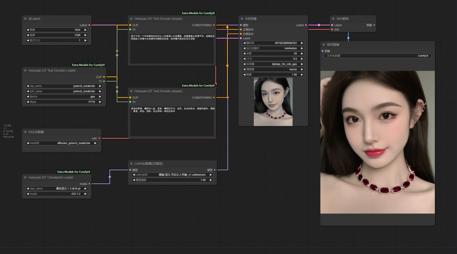Click 图像 input slot on 保存图像 node
Viewport: 457px width, 254px height.
click(x=323, y=51)
